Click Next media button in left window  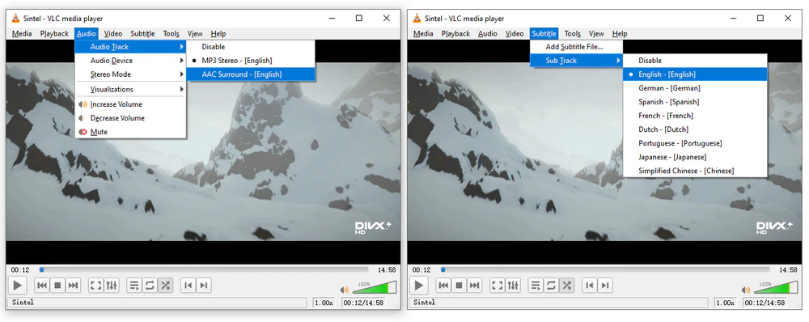(x=73, y=285)
